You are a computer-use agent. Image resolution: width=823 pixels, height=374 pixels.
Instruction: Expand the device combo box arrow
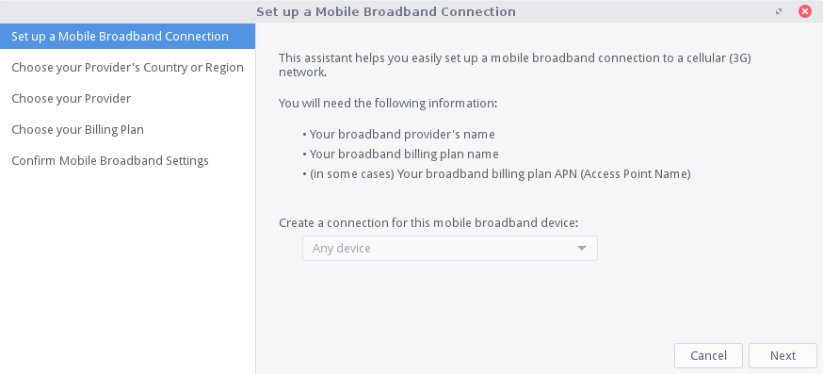[582, 249]
